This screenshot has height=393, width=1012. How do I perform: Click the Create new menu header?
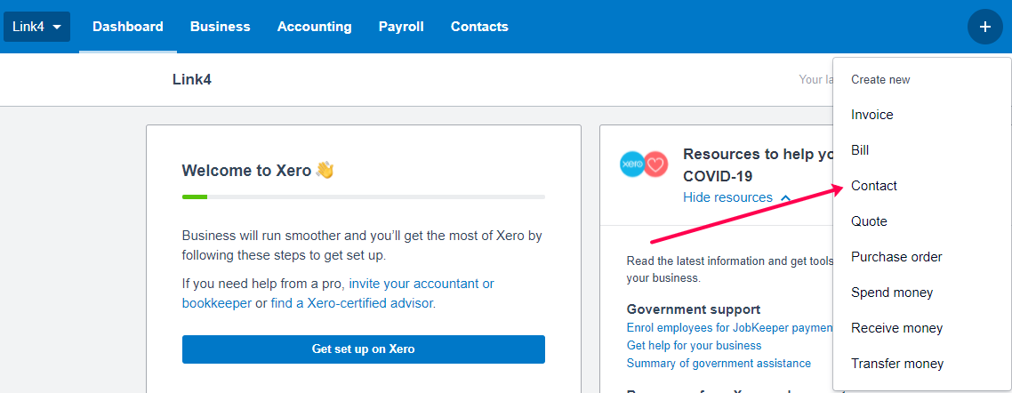click(880, 79)
